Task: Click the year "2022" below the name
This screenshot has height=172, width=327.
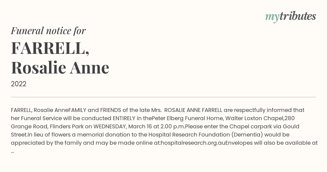Action: [19, 84]
